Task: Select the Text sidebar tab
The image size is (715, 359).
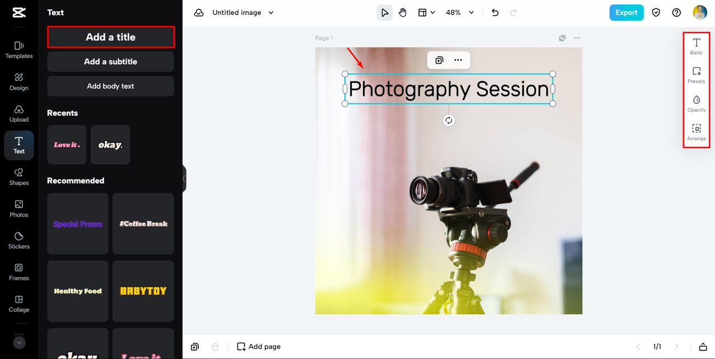Action: 19,145
